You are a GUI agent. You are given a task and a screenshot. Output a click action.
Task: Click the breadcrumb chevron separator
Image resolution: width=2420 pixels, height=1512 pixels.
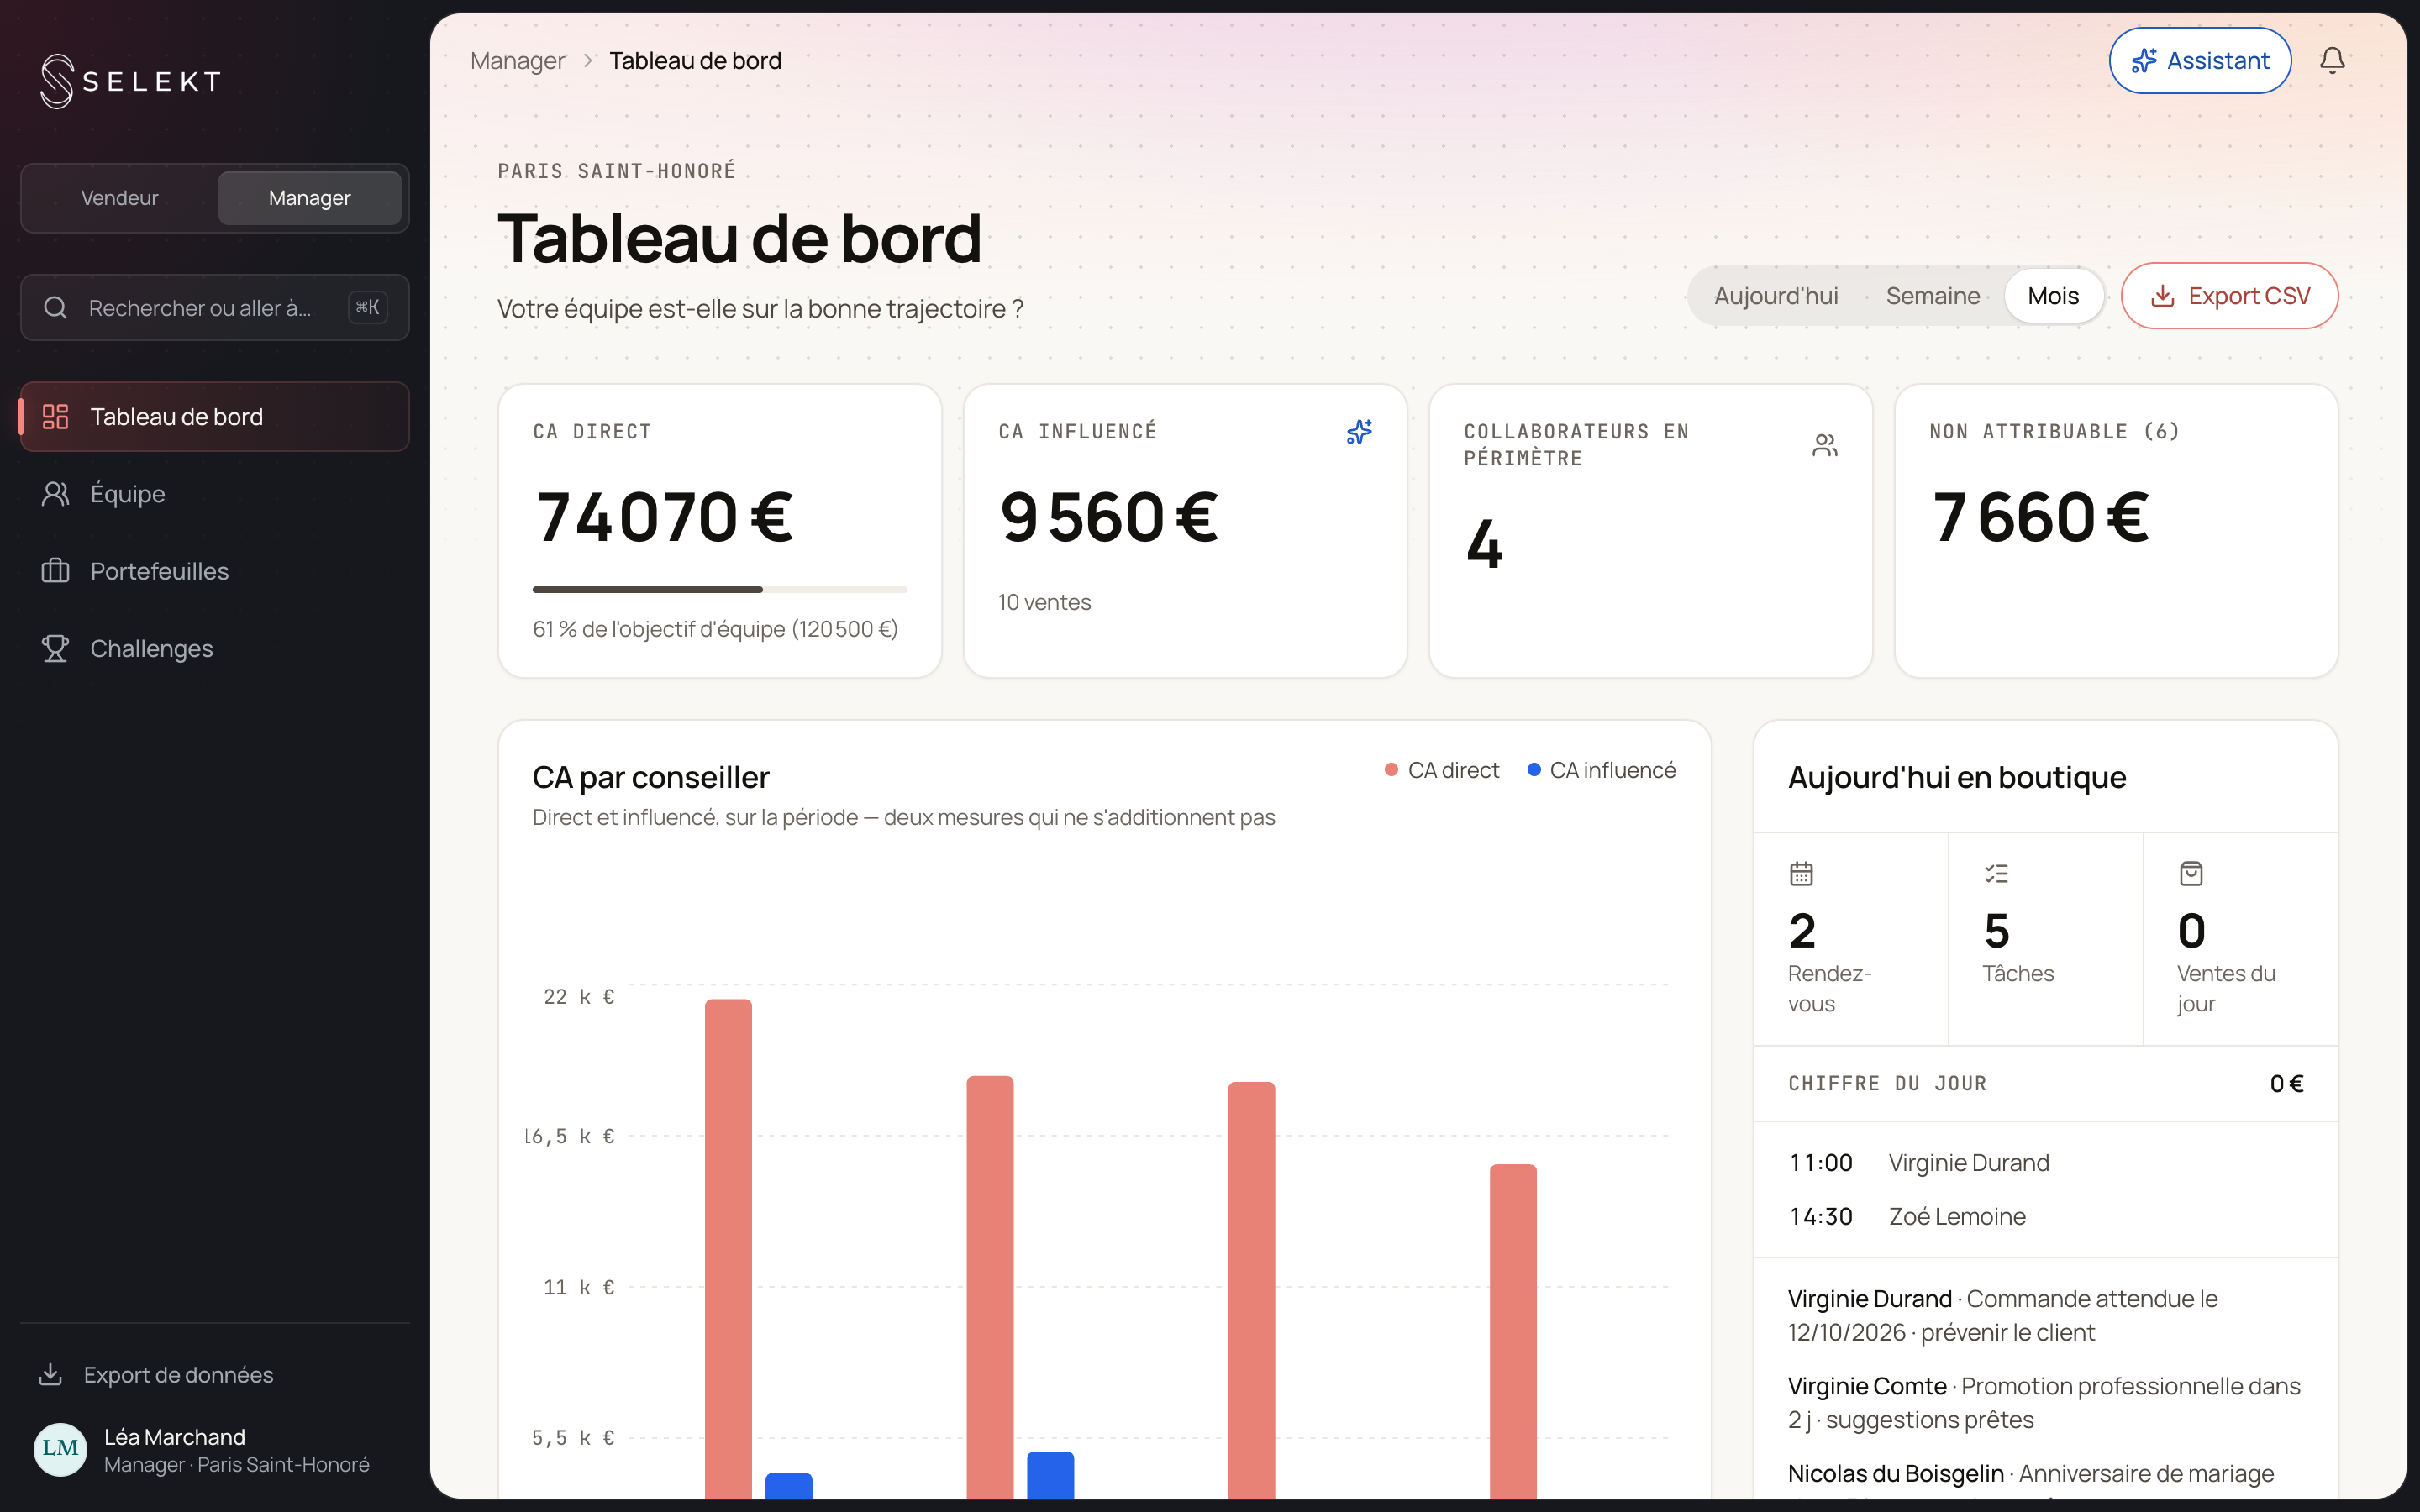[x=588, y=61]
